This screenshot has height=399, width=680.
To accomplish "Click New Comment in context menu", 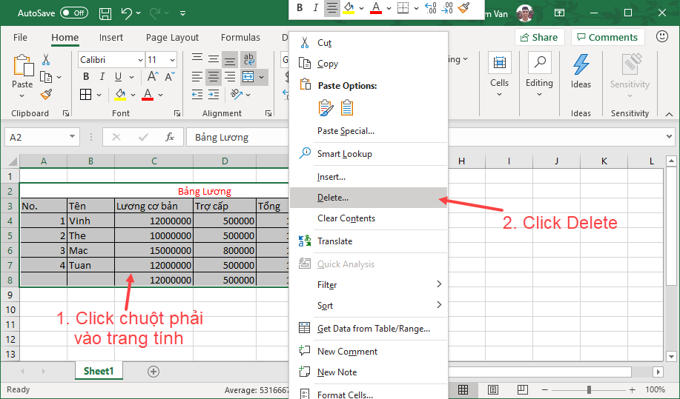I will [369, 352].
